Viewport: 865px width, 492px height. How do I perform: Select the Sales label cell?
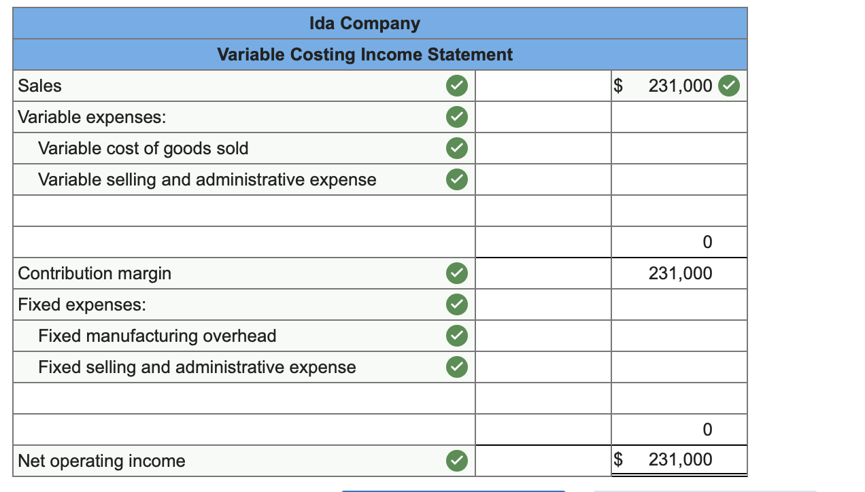pos(244,86)
